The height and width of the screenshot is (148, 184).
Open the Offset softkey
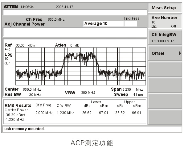tap(165, 53)
